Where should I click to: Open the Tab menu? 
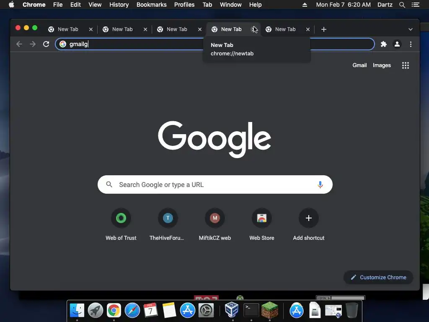coord(207,5)
